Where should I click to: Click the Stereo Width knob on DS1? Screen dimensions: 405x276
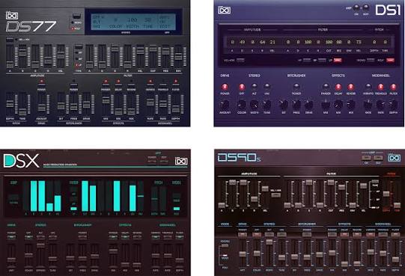pos(255,105)
